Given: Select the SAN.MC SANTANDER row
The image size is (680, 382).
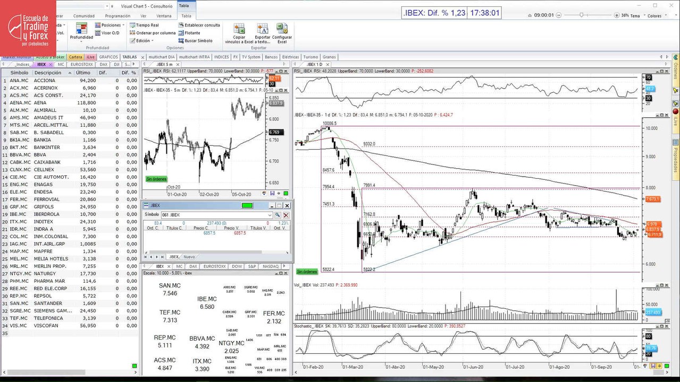Looking at the screenshot, I should [70, 303].
